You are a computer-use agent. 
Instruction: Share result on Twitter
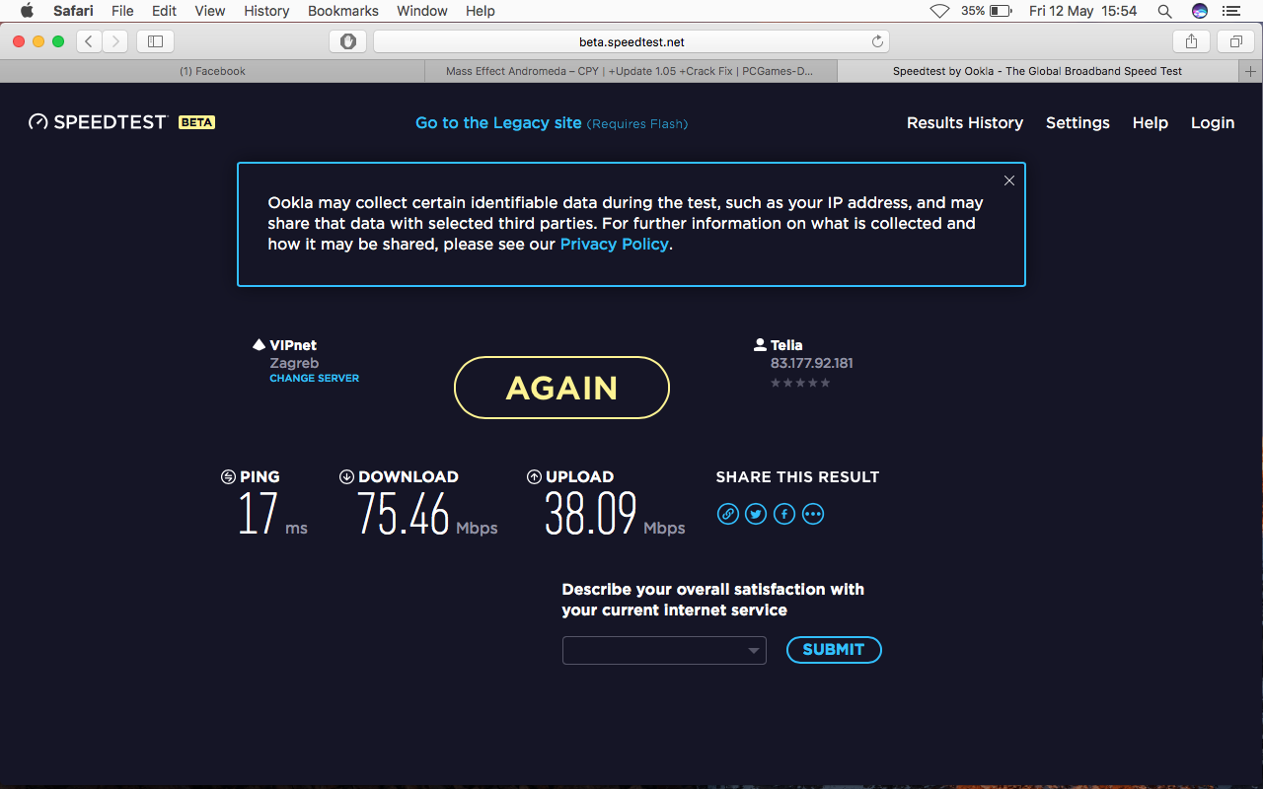pos(756,514)
